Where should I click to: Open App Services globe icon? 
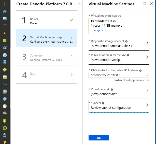coord(5,55)
